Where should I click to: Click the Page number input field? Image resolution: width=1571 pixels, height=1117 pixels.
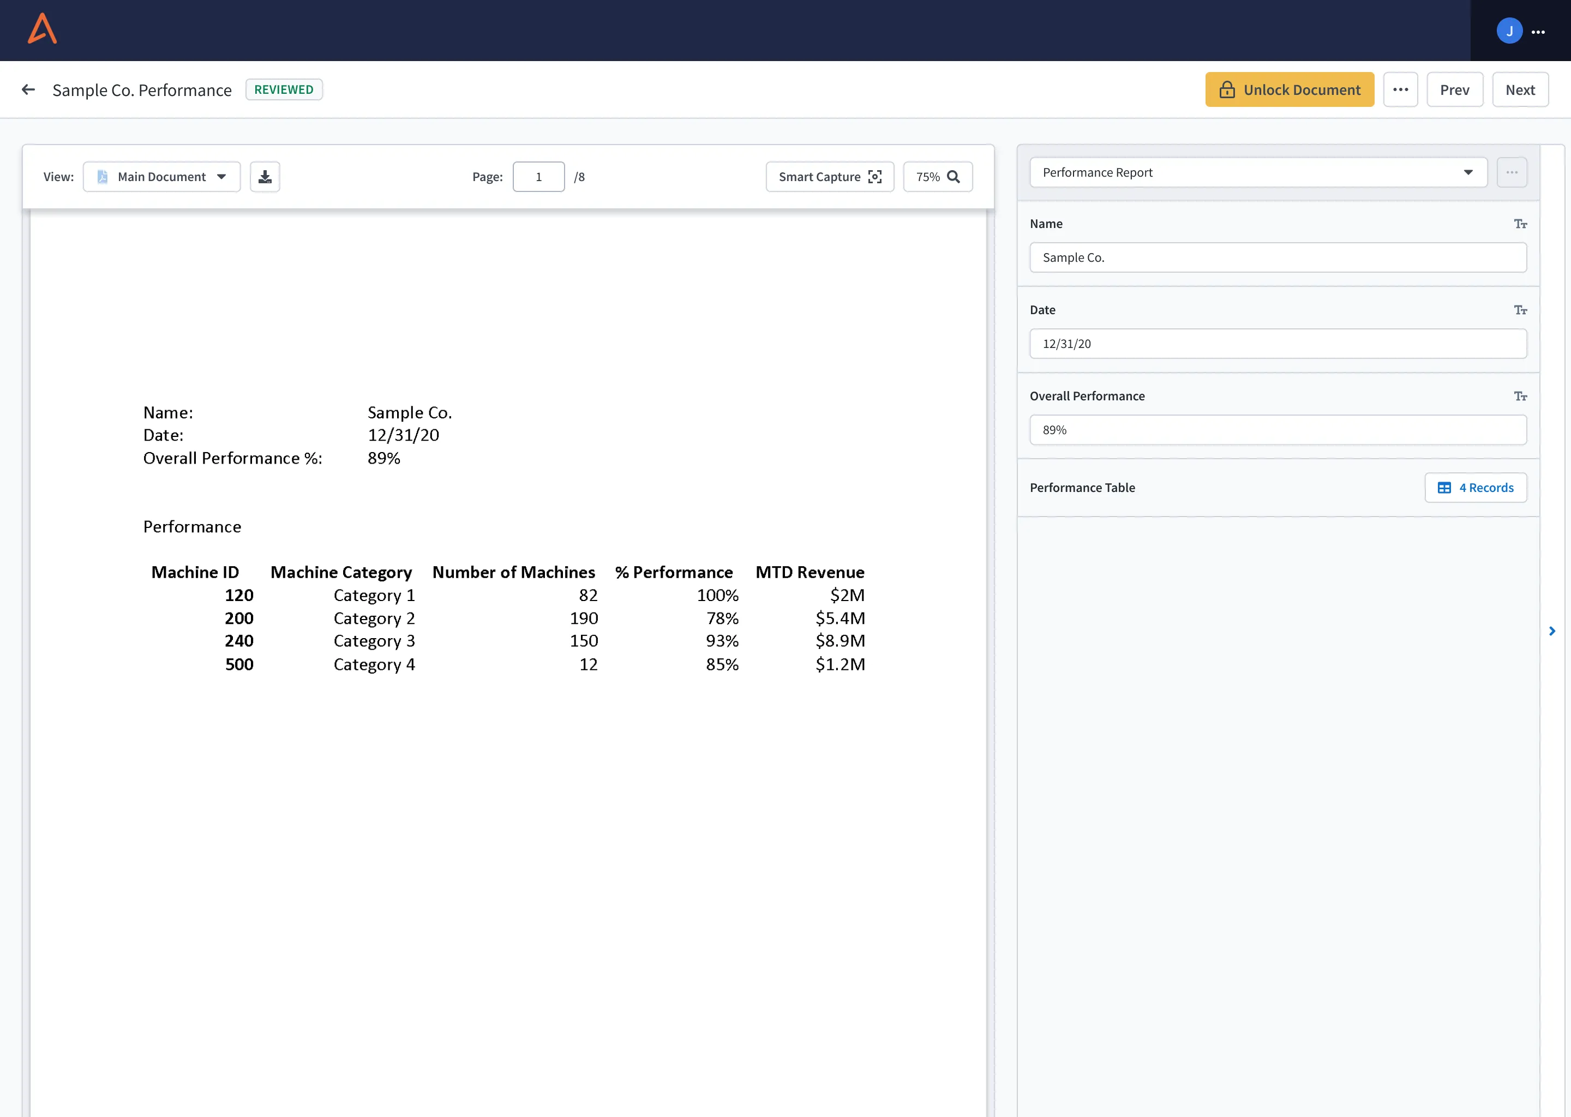pyautogui.click(x=538, y=177)
